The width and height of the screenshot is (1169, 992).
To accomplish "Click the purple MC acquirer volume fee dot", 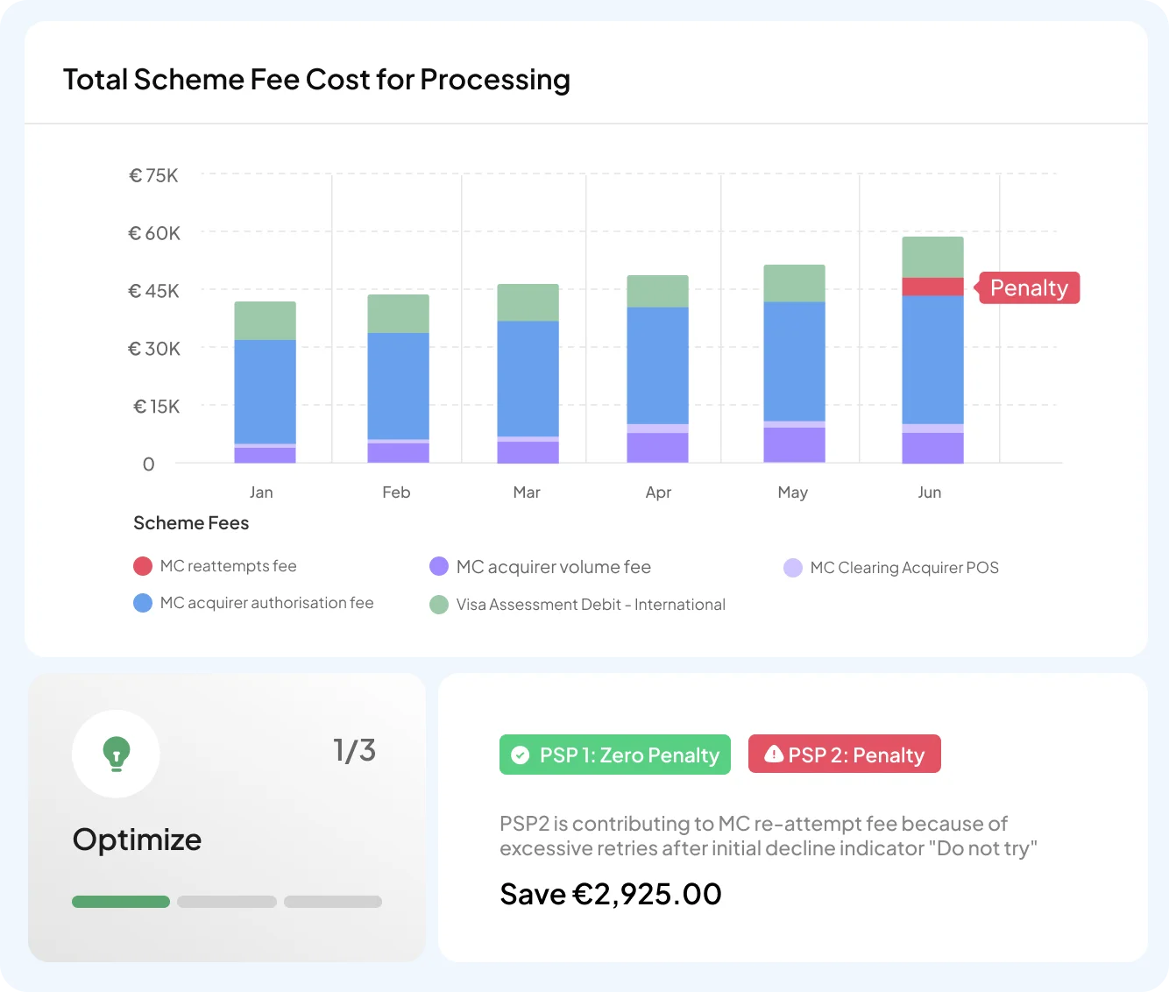I will 439,567.
